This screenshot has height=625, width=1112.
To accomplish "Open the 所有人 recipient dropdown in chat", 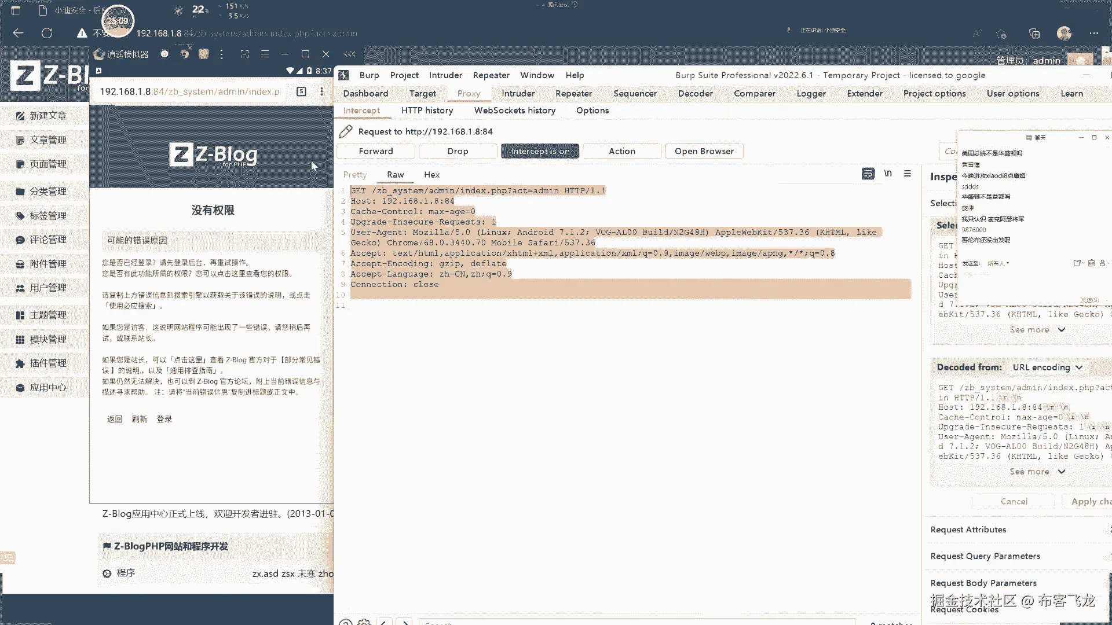I will point(998,263).
